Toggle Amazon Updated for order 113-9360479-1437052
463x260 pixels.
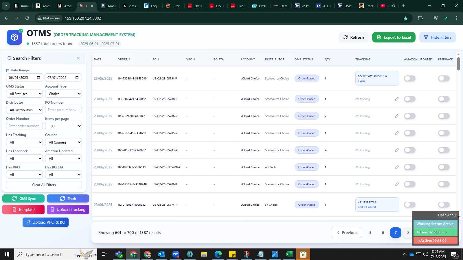pyautogui.click(x=410, y=99)
